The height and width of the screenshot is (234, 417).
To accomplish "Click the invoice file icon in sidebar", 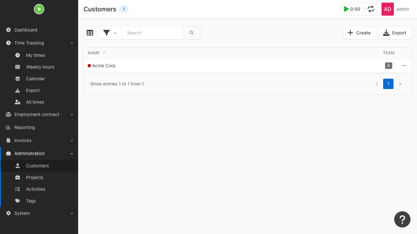I will 8,140.
